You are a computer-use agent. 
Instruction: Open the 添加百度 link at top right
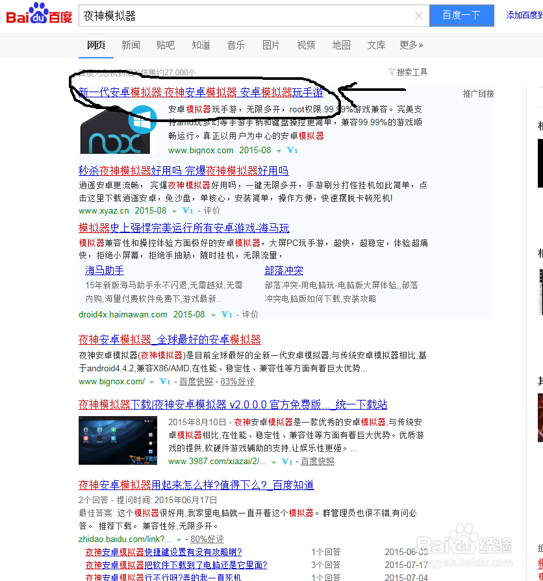click(x=524, y=15)
